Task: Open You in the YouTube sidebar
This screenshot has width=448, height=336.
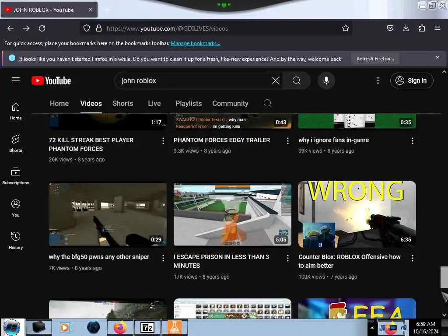Action: pyautogui.click(x=16, y=208)
